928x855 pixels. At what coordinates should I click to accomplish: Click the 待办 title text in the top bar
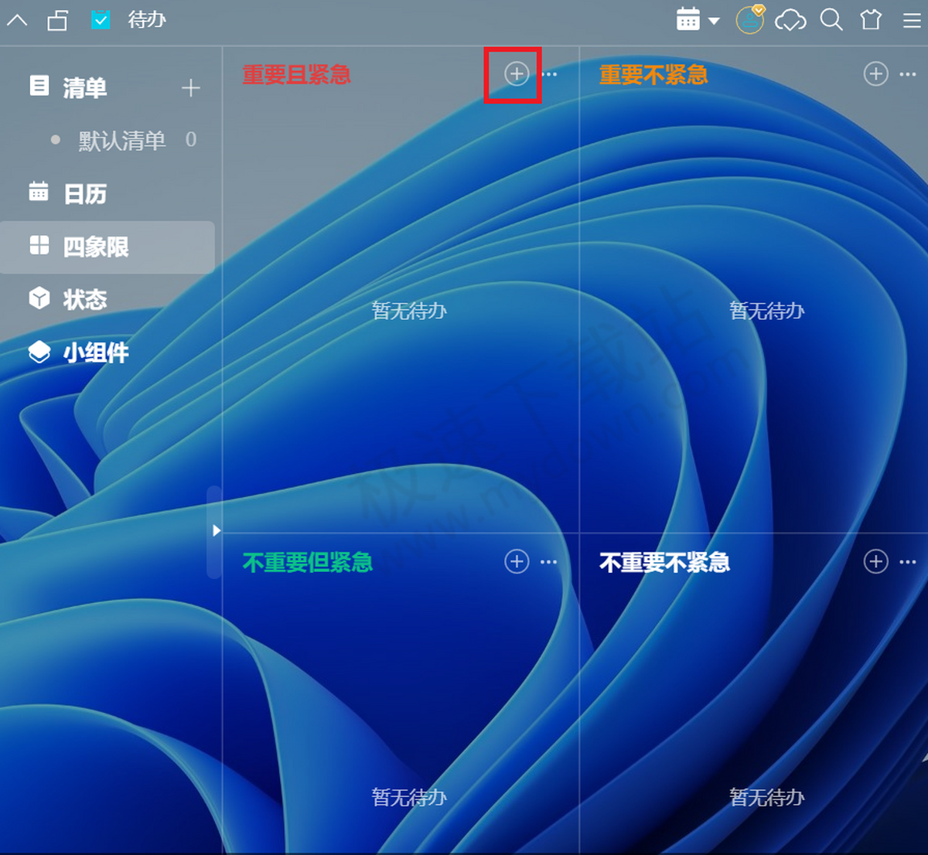(x=147, y=19)
